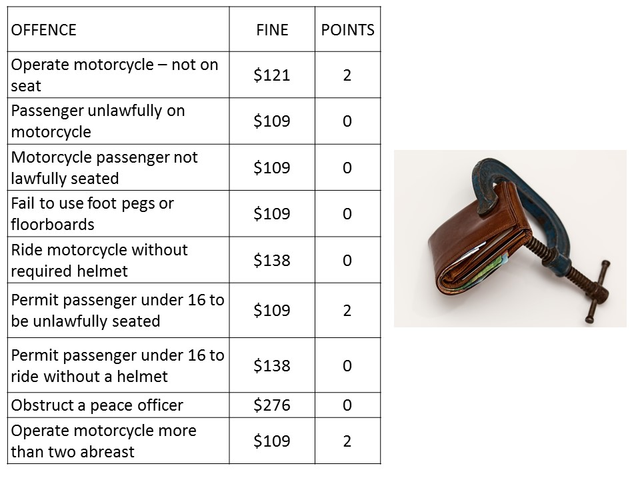640x480 pixels.
Task: Click "Ride motorcycle without required helmet" offence
Action: pyautogui.click(x=99, y=260)
